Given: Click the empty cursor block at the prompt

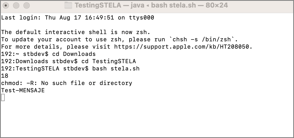Looking at the screenshot, I should 3,98.
